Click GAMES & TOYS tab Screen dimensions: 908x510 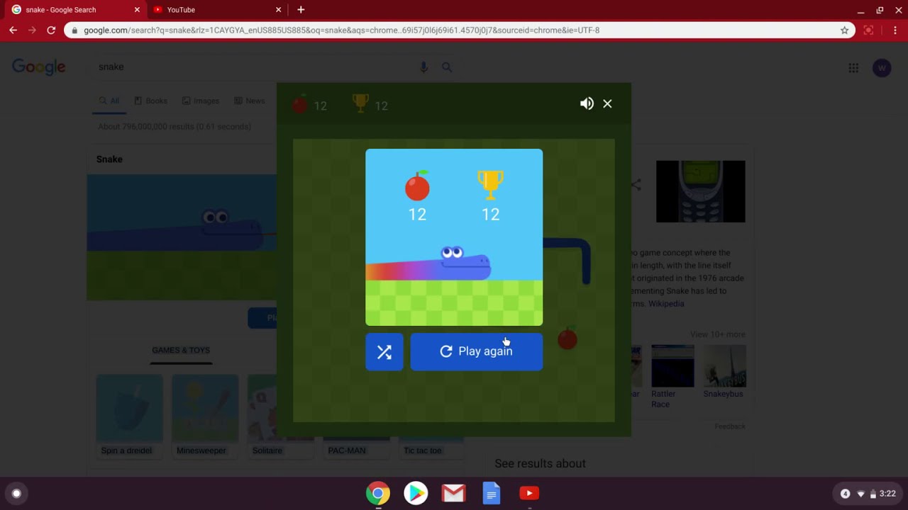click(181, 350)
